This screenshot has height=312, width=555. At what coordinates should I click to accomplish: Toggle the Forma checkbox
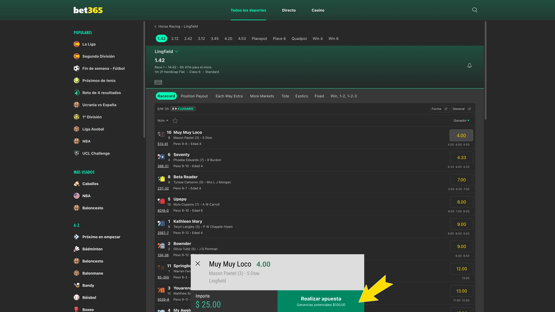(446, 109)
